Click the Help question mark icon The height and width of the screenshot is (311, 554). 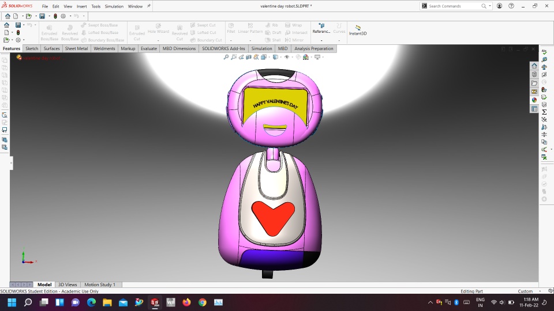[x=511, y=6]
